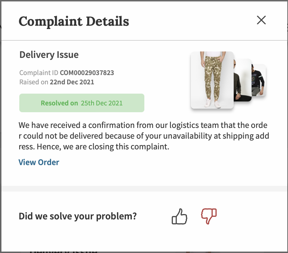Click the Complaint Details title
This screenshot has width=288, height=253.
(74, 21)
